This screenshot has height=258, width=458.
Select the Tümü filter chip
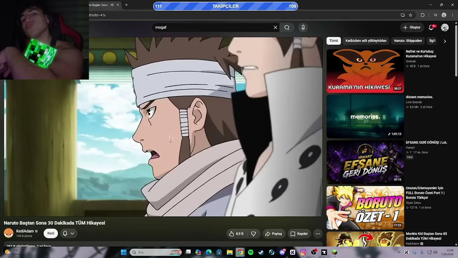tap(333, 41)
